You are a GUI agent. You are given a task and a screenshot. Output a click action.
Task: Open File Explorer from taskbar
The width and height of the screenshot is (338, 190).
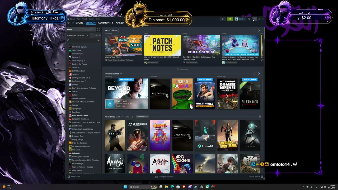click(166, 187)
